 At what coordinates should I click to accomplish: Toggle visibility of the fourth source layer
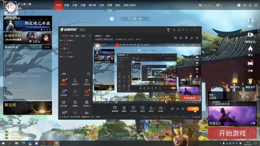(61, 53)
